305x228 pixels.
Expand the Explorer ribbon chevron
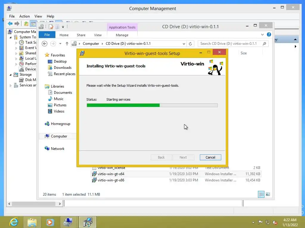tap(262, 34)
